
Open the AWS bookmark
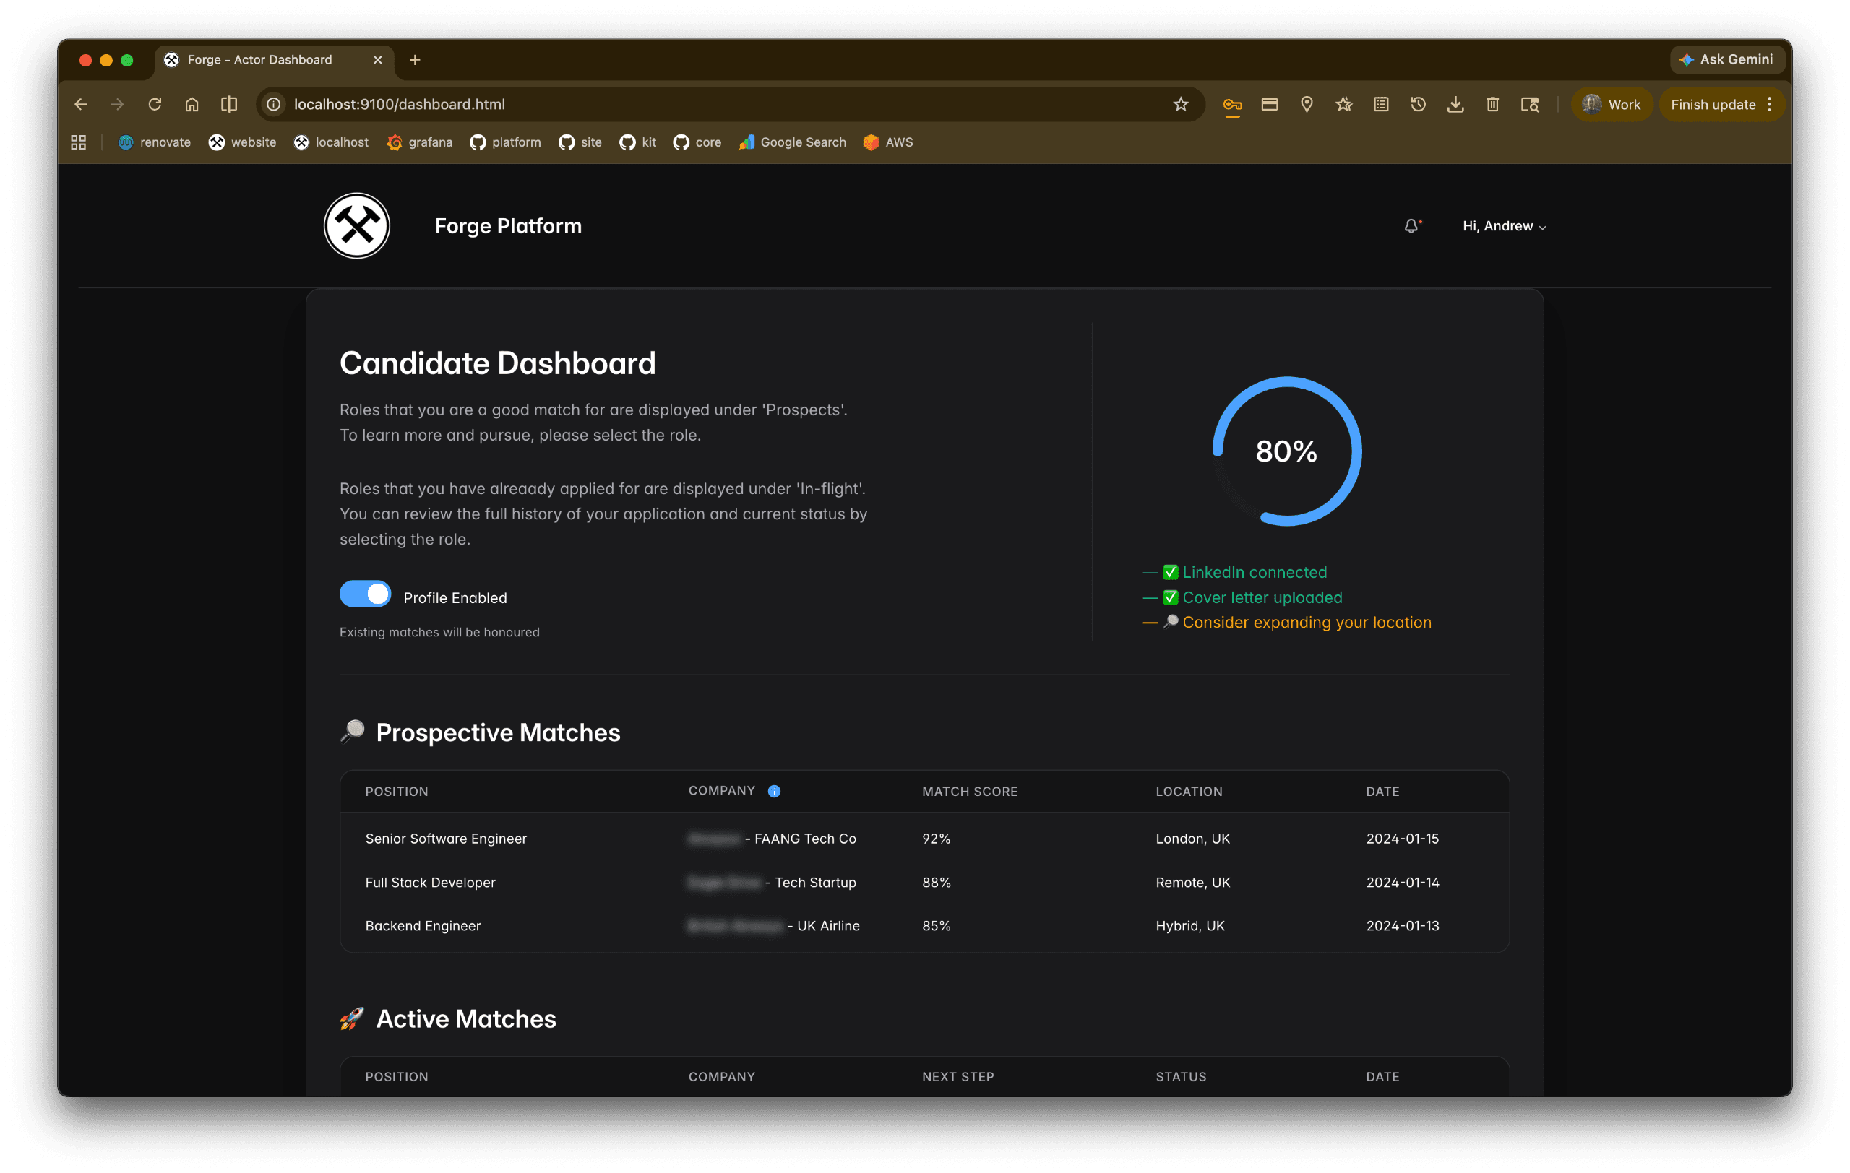click(x=888, y=142)
